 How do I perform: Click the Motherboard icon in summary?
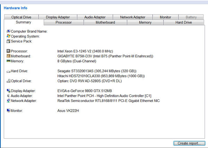click(x=8, y=56)
